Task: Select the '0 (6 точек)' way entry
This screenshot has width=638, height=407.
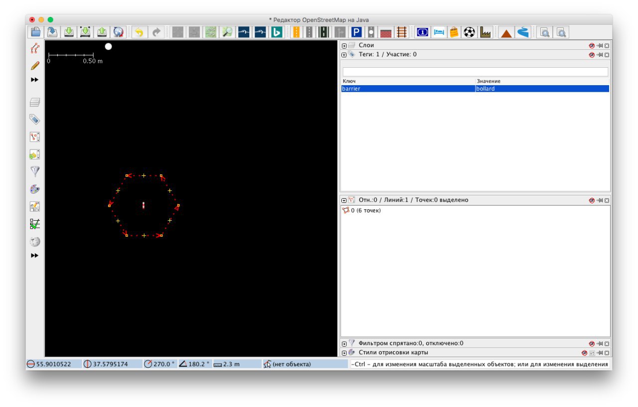Action: click(362, 210)
